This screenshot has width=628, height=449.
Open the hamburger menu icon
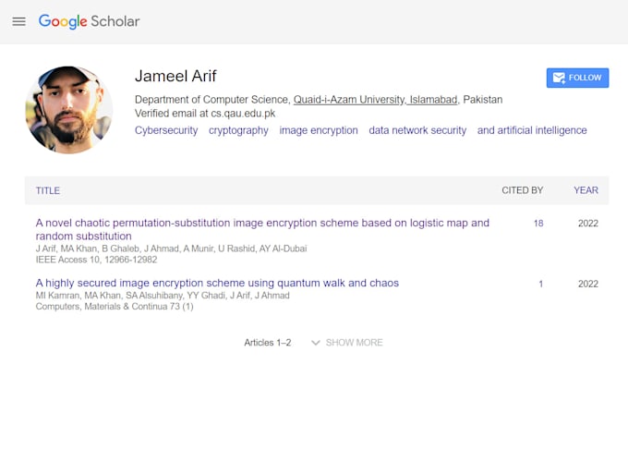coord(18,21)
